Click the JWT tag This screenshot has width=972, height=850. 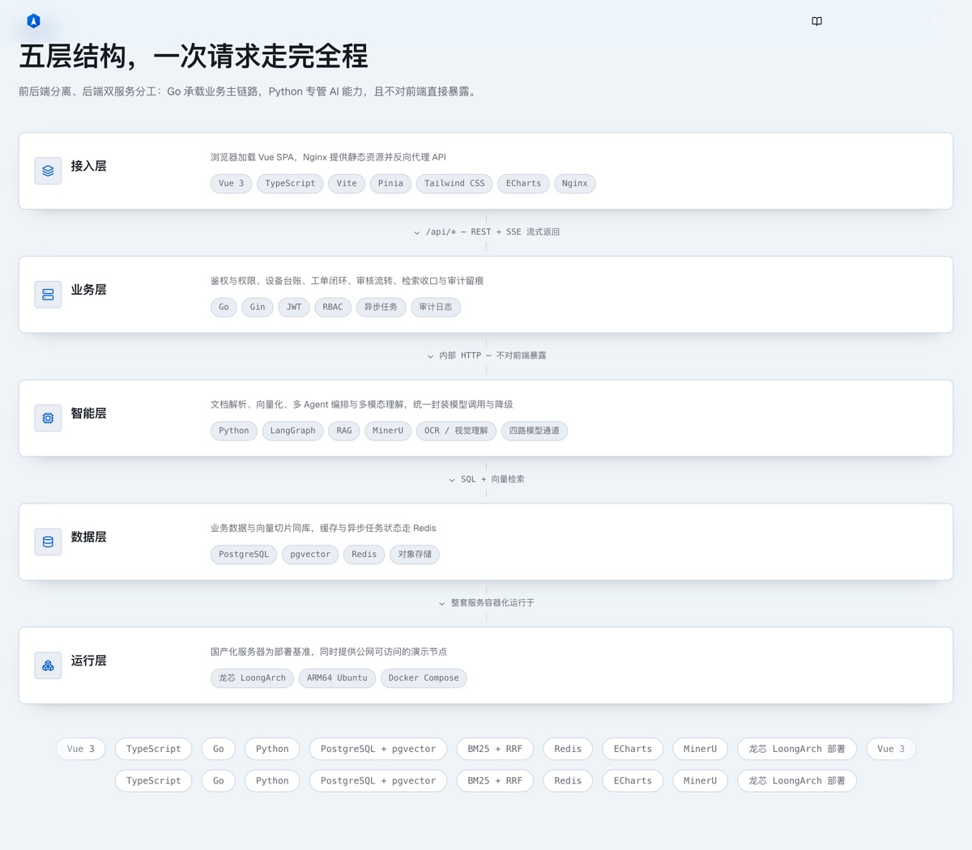[x=294, y=308]
